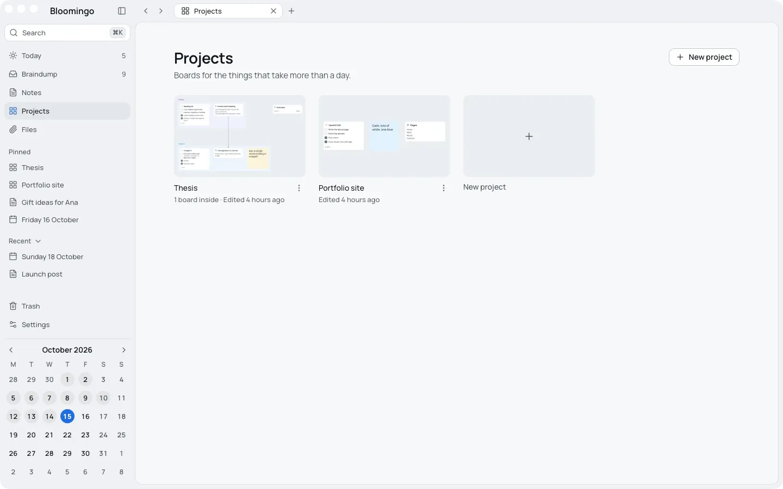Image resolution: width=783 pixels, height=489 pixels.
Task: Open the Trash
Action: pos(67,306)
